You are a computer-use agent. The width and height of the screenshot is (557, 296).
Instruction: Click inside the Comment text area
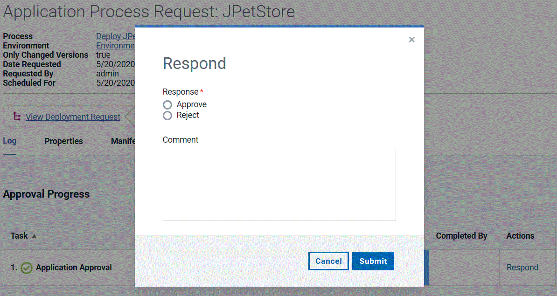click(x=279, y=184)
